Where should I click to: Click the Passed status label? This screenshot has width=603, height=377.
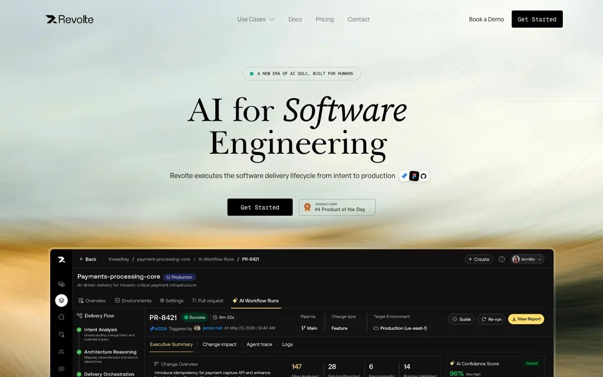pyautogui.click(x=532, y=363)
